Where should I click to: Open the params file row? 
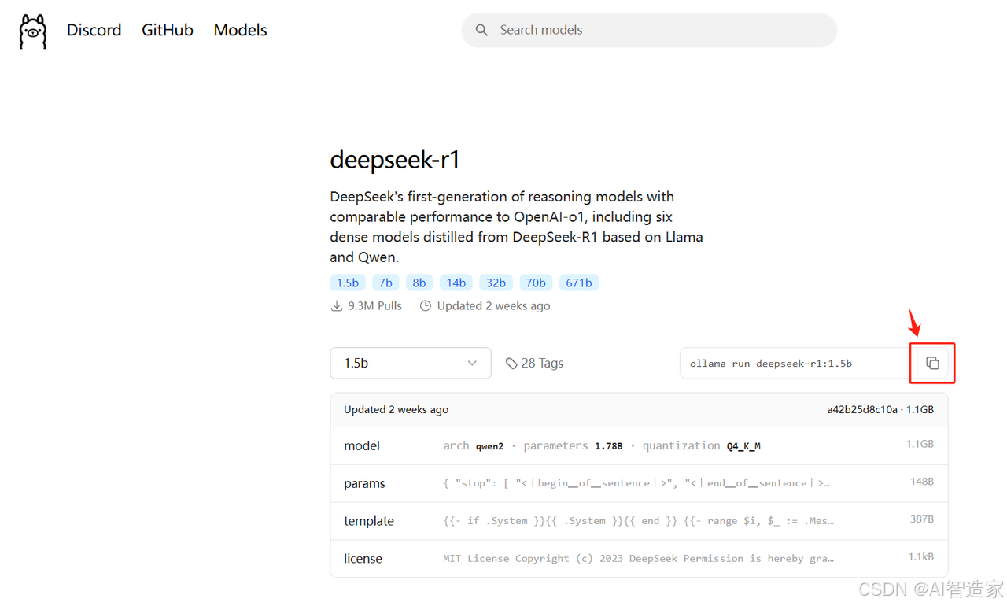[x=639, y=483]
